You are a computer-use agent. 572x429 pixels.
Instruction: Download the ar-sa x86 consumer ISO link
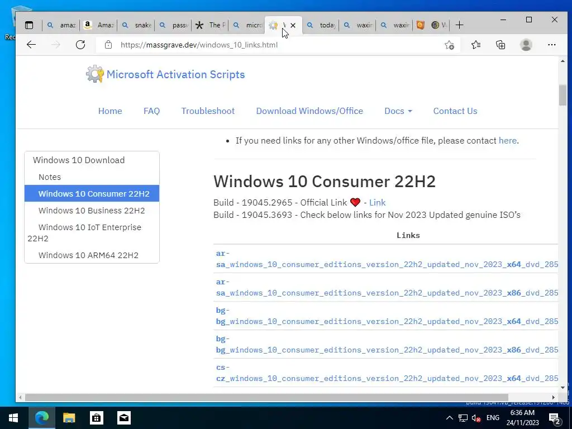pos(387,287)
